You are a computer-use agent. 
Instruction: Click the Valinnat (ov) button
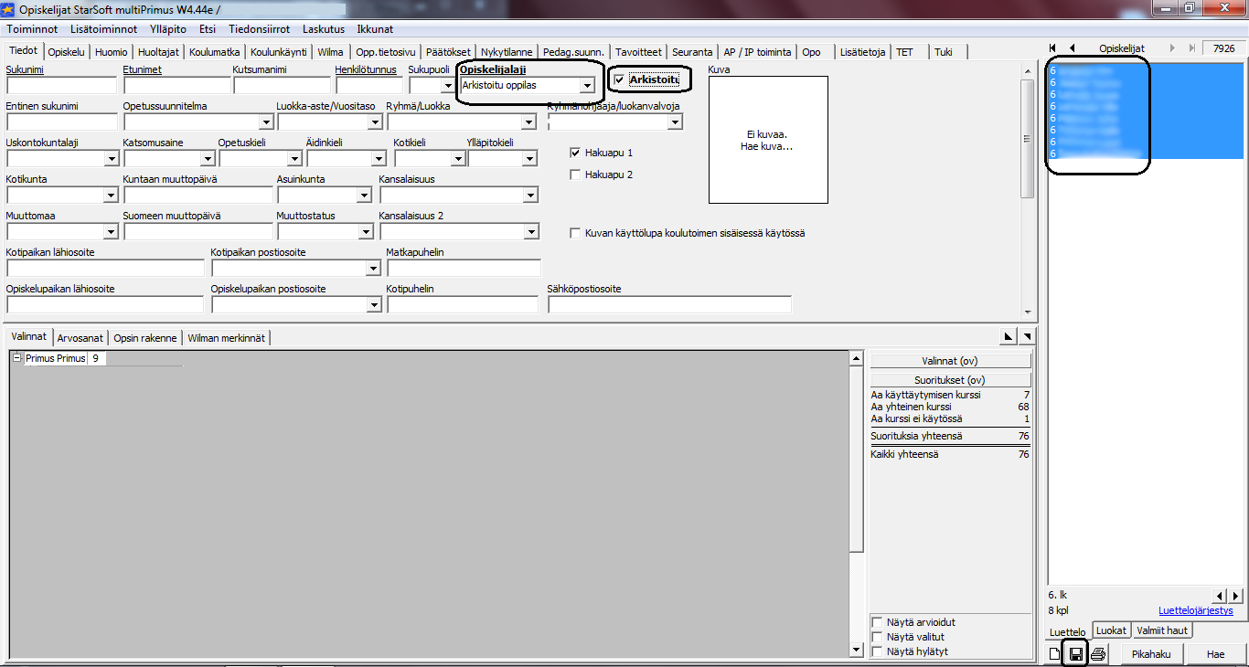coord(950,361)
